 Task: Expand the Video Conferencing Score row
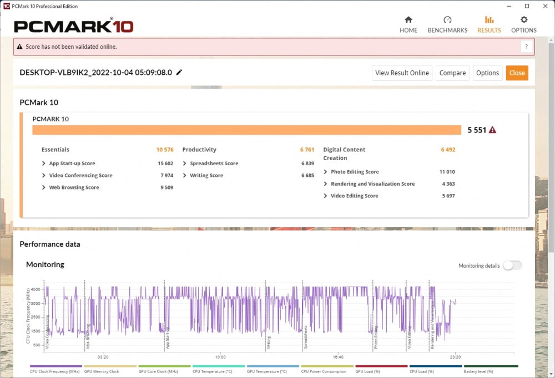[43, 175]
